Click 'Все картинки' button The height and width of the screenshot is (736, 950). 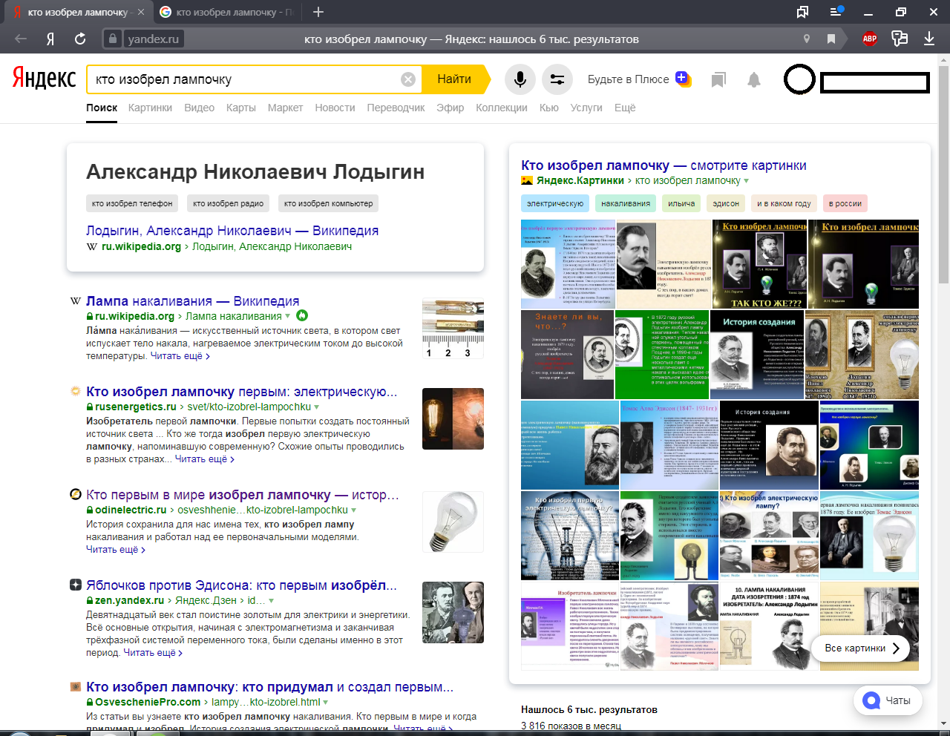pyautogui.click(x=860, y=648)
